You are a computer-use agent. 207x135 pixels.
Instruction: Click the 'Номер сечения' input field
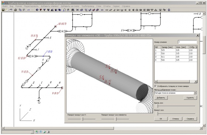pos(187,42)
